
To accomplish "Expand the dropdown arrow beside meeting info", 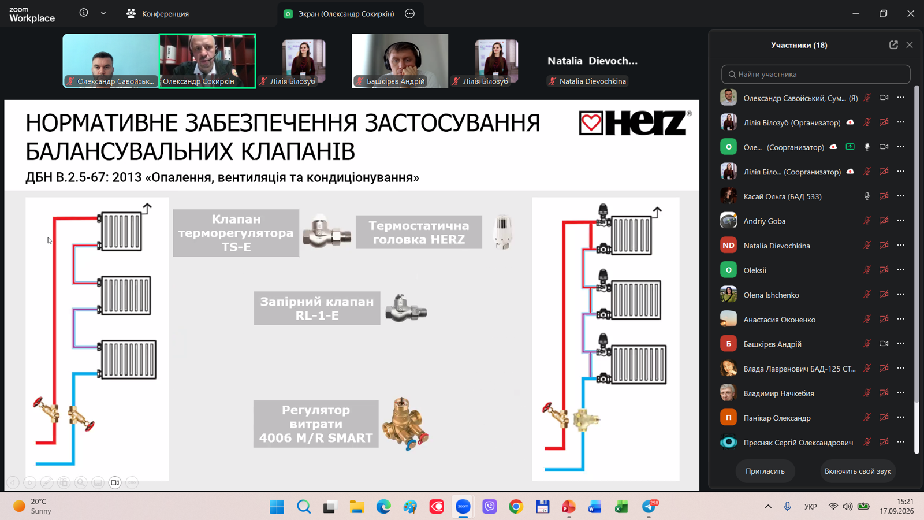I will (x=103, y=13).
